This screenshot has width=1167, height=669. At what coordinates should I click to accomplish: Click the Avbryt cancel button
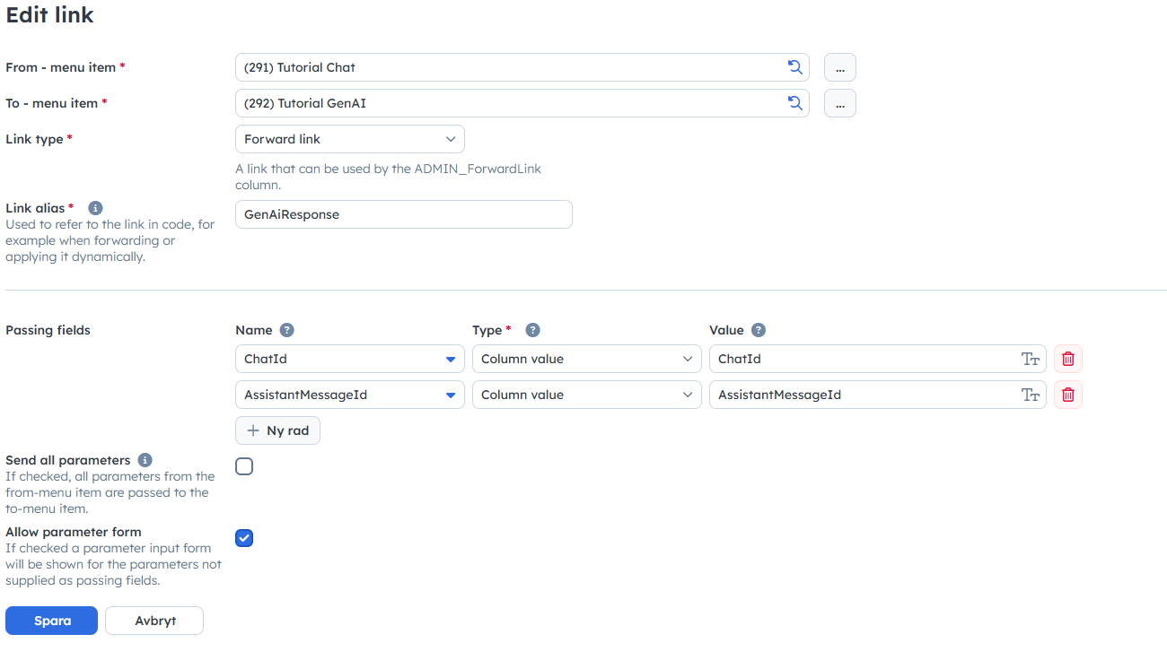click(154, 621)
